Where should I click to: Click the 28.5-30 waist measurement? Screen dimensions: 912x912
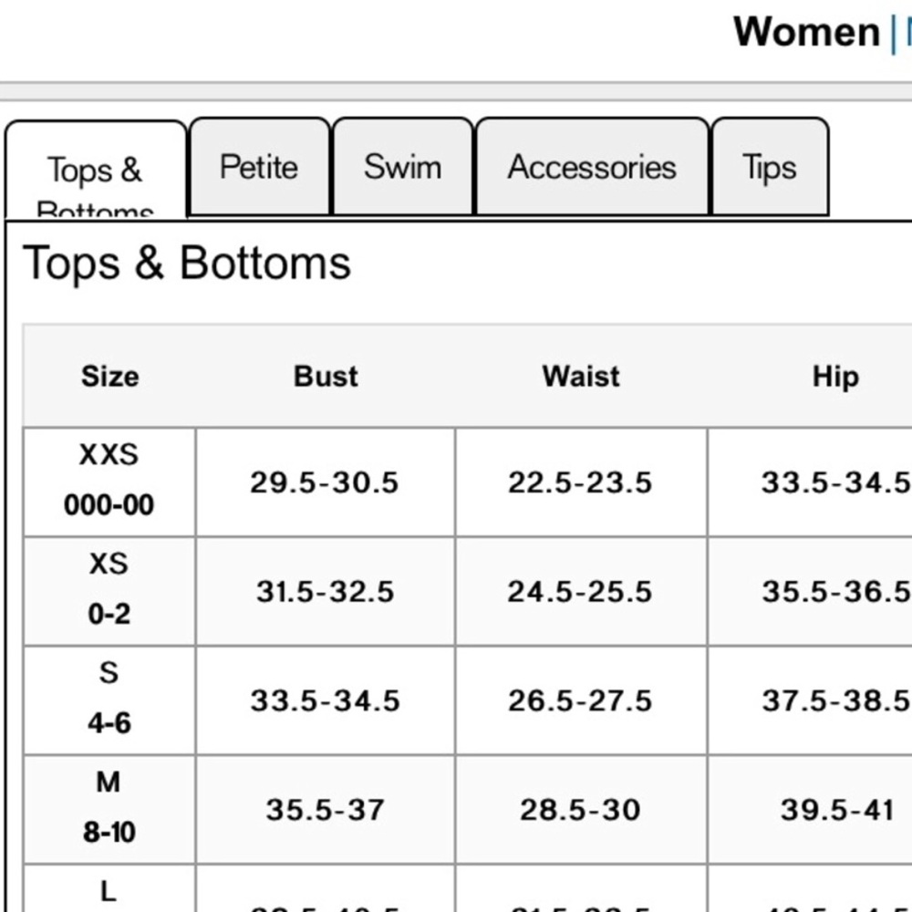point(580,810)
